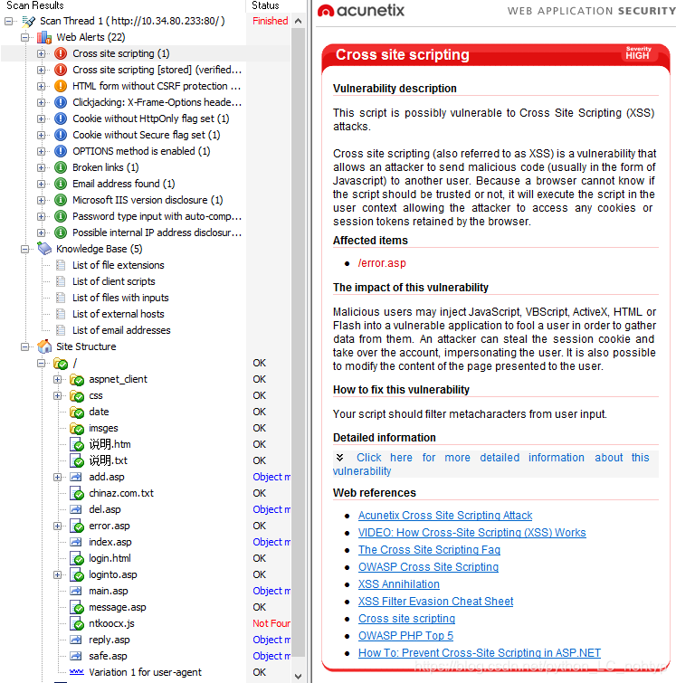The image size is (676, 683).
Task: Click the Acunetix logo
Action: pos(361,11)
